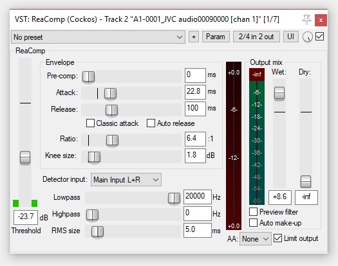Screen dimensions: 338x266
Task: Click the plus preset button
Action: click(x=194, y=37)
